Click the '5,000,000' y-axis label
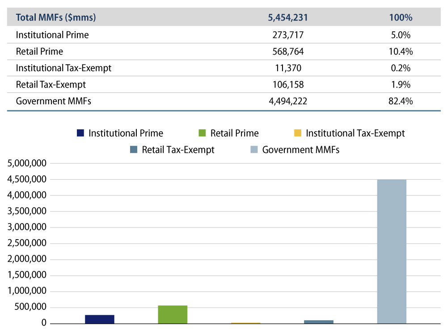Screen dimensions: 447x334 click(x=27, y=163)
